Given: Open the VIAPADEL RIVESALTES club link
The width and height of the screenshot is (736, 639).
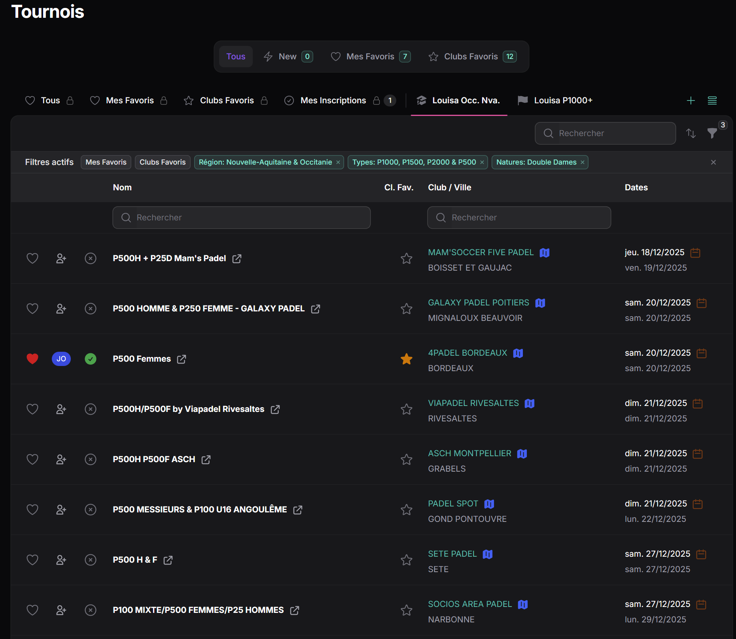Looking at the screenshot, I should click(x=473, y=403).
